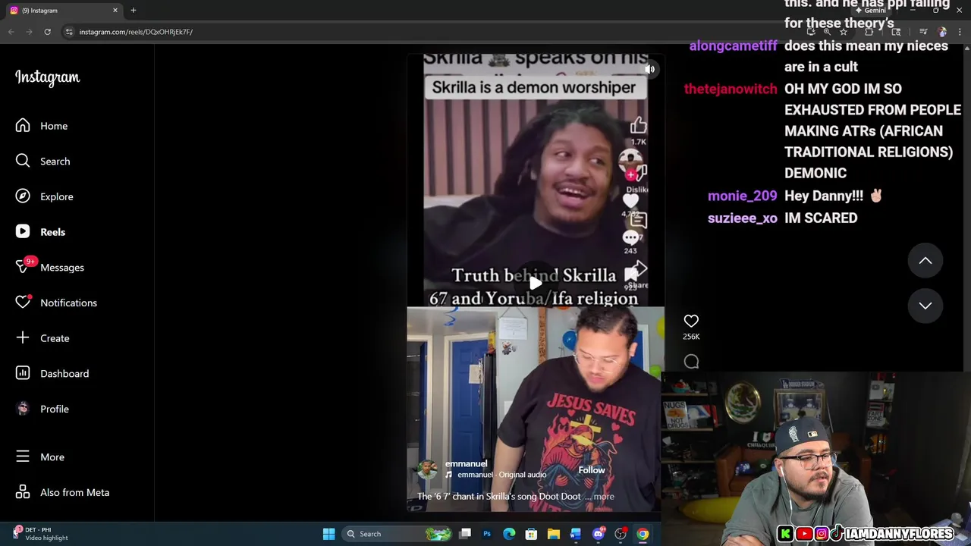
Task: Toggle the reel's audio mute icon
Action: (x=649, y=69)
